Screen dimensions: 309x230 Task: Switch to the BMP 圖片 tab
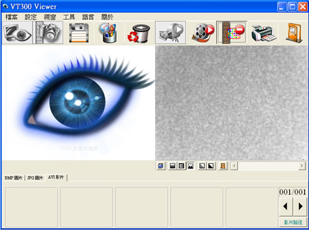[x=14, y=178]
